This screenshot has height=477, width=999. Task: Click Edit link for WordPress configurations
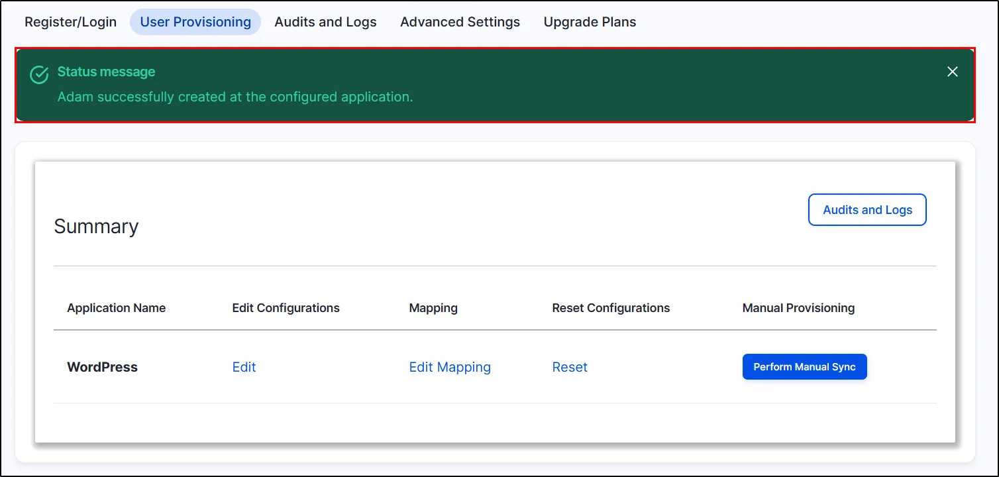coord(244,367)
